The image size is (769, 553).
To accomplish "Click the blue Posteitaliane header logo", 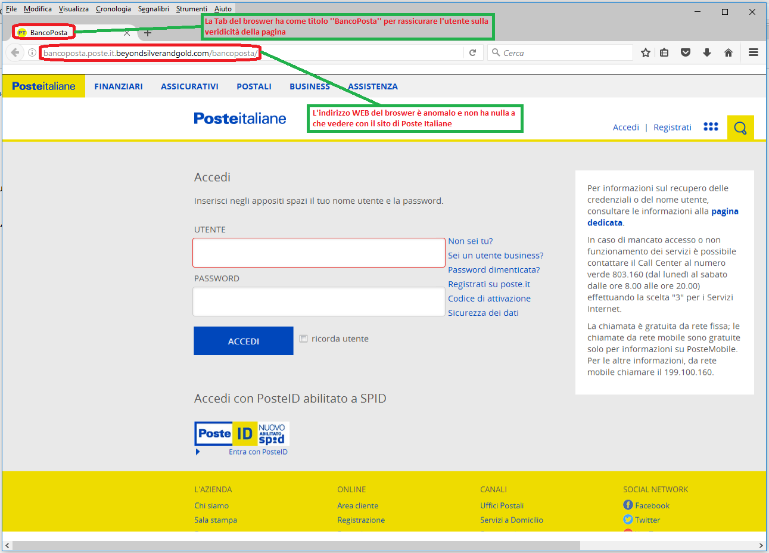I will (240, 119).
